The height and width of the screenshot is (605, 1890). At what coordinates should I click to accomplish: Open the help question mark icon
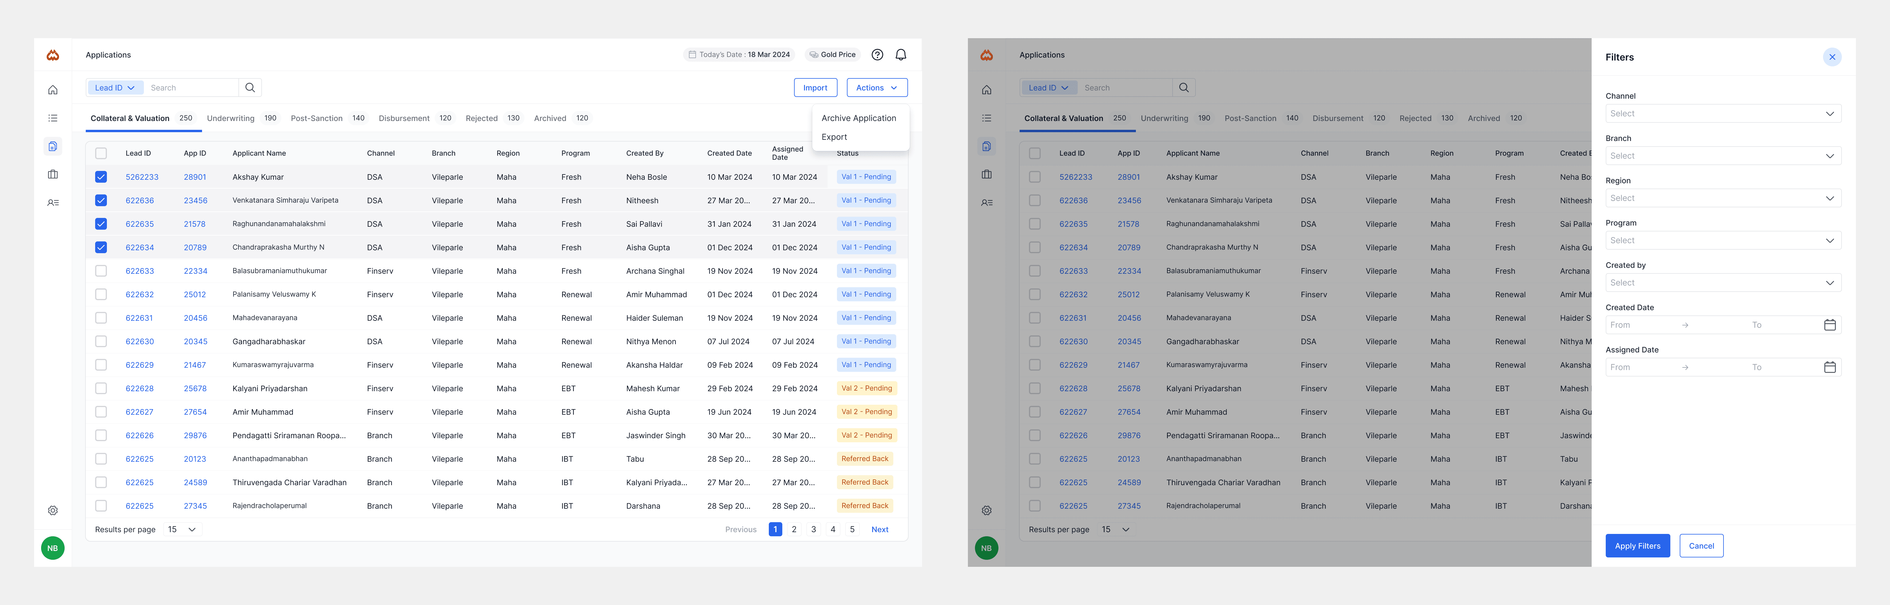pyautogui.click(x=877, y=55)
